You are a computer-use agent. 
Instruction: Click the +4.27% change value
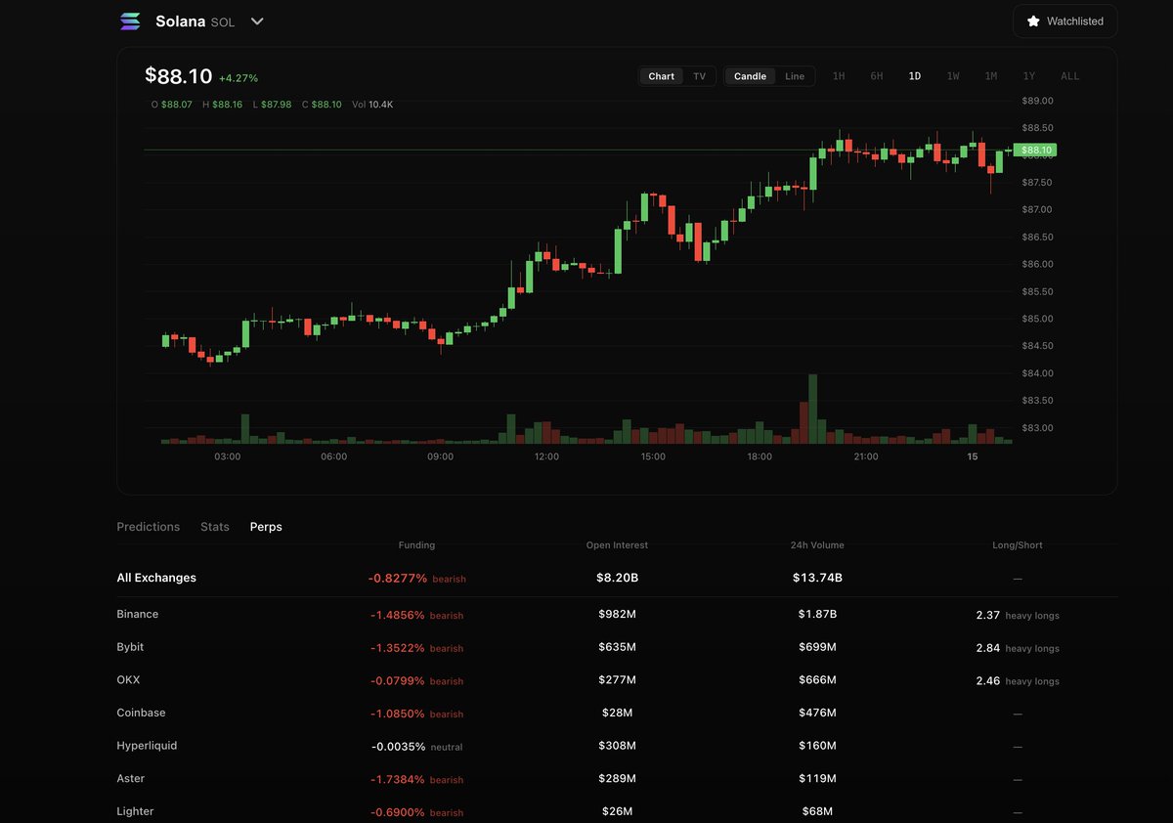tap(239, 78)
